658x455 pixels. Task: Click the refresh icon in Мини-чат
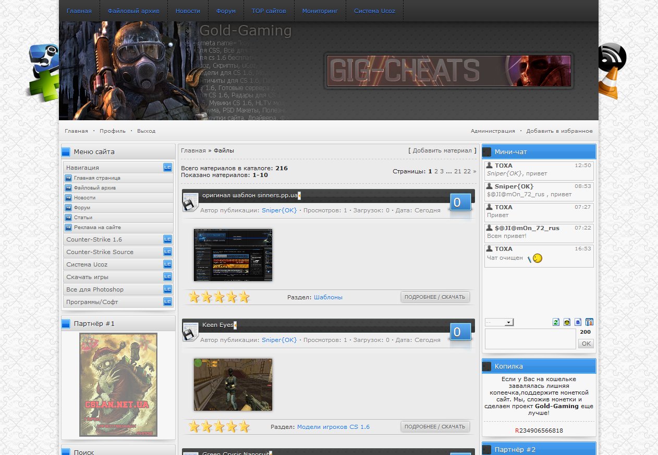click(x=556, y=322)
